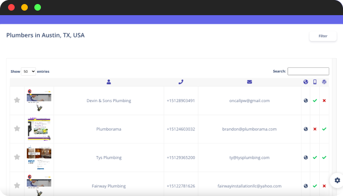The height and width of the screenshot is (196, 343).
Task: Open the Filter button
Action: 323,36
